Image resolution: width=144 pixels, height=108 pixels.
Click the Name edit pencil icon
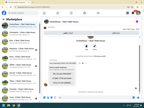coord(95,46)
